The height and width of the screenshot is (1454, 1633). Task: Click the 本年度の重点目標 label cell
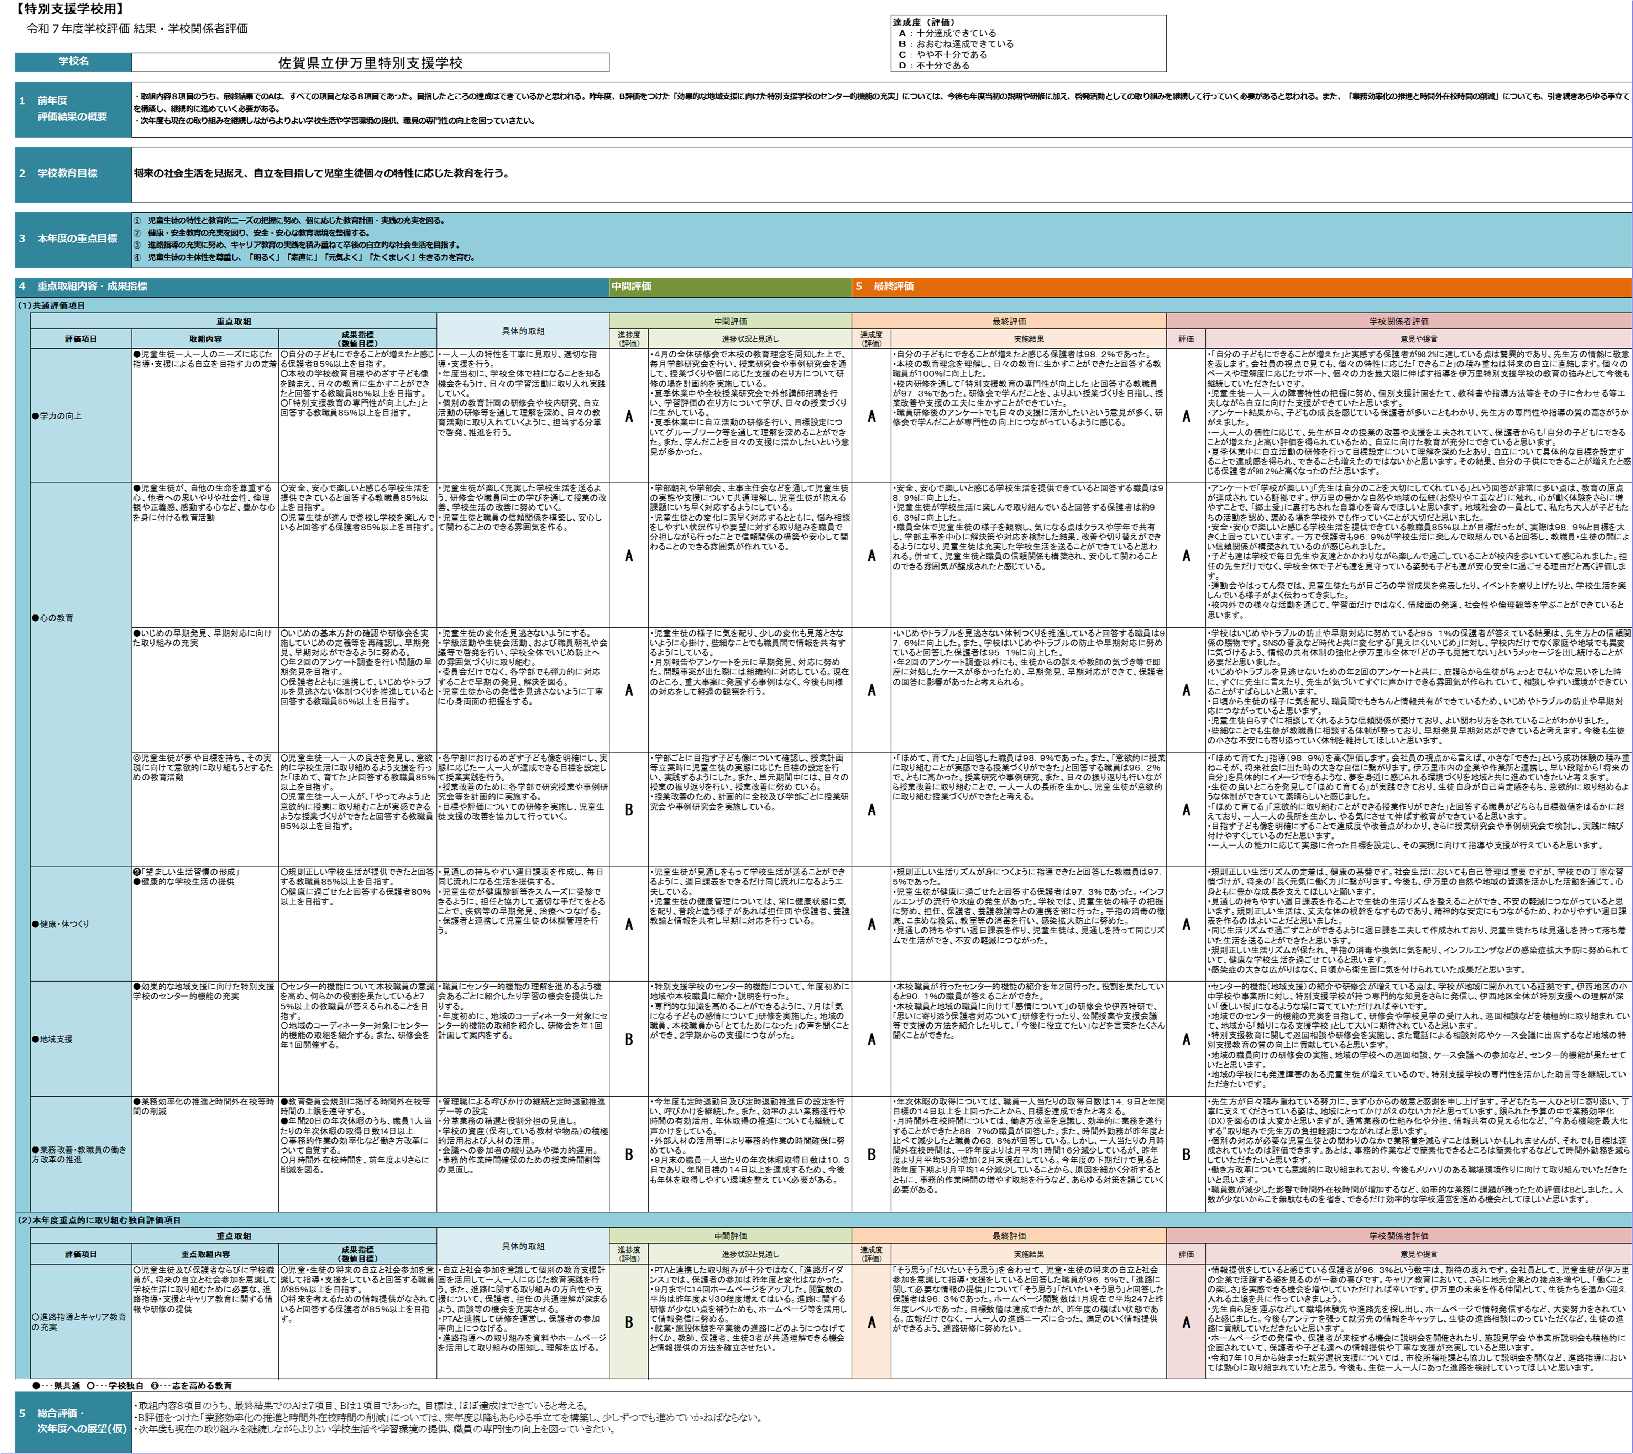point(73,239)
